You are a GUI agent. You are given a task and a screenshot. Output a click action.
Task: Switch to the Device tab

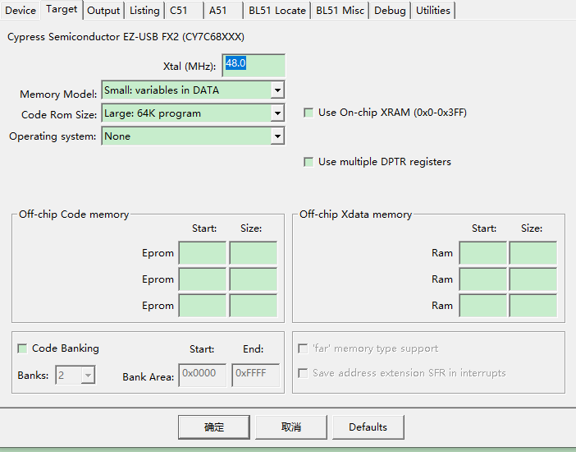21,11
